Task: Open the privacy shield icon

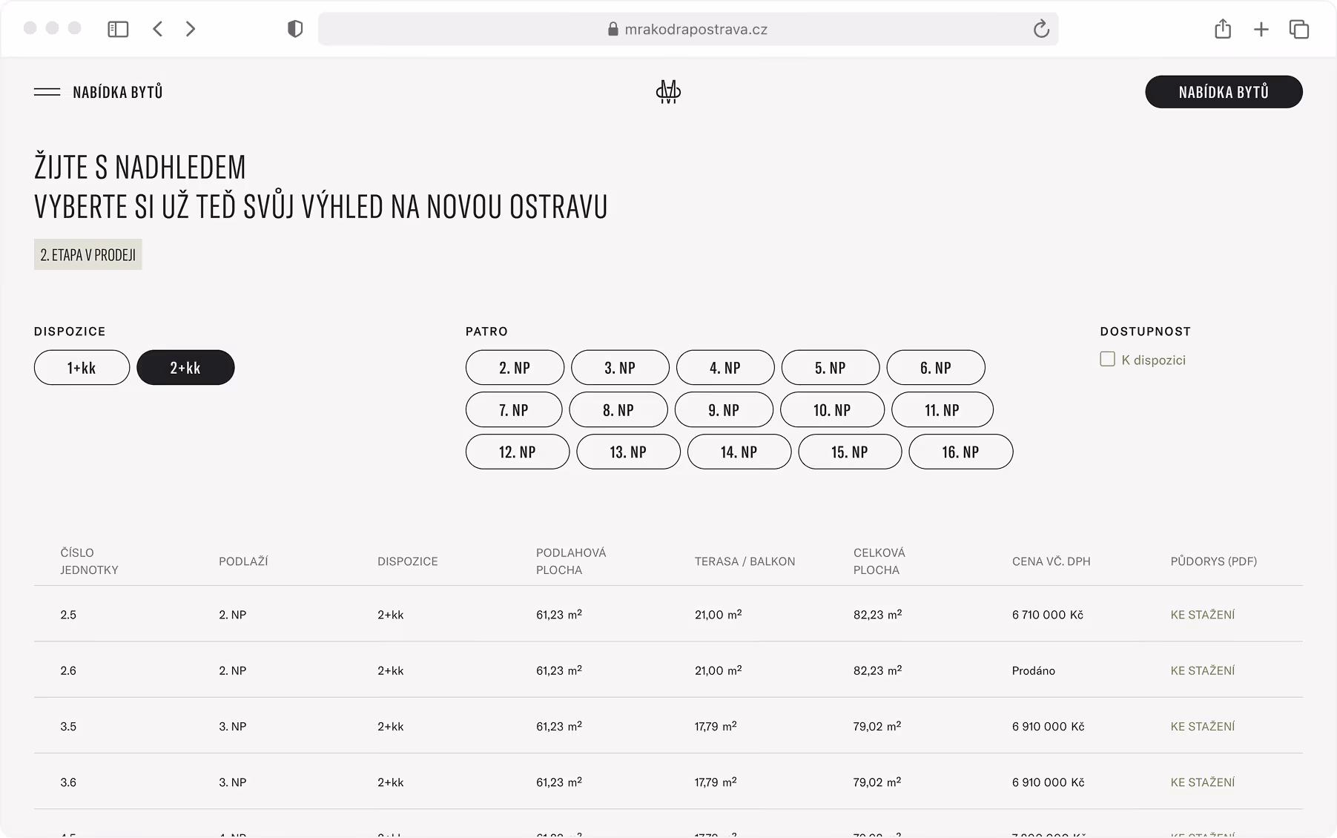Action: click(x=295, y=29)
